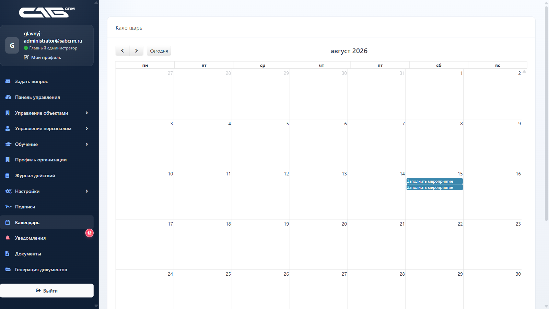Click the signature icon for Подписи
549x309 pixels.
click(9, 207)
